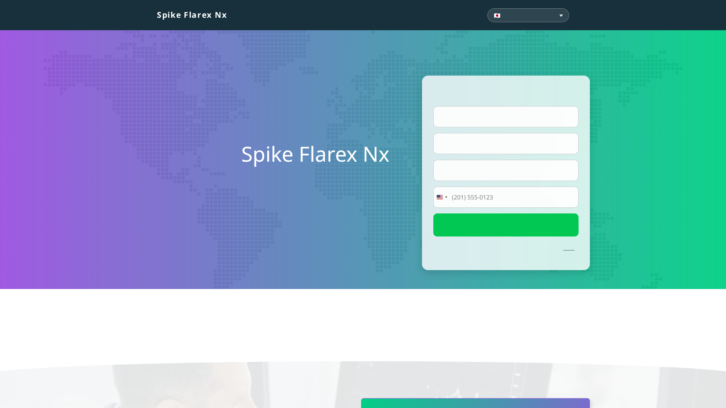The height and width of the screenshot is (408, 726).
Task: Click the photo at the bottom of the page
Action: point(189,385)
